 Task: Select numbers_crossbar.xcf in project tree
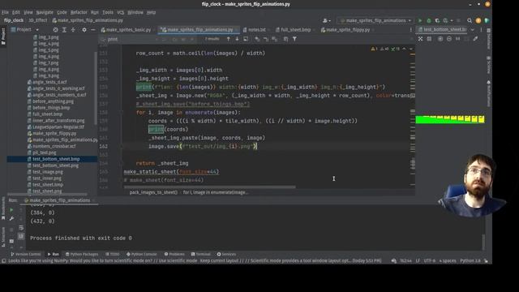(54, 146)
